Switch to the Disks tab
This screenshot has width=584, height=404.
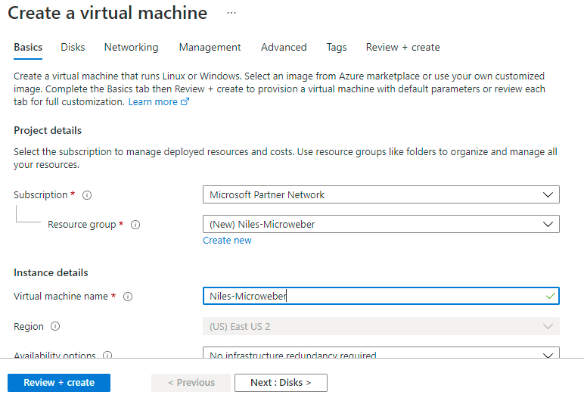(x=73, y=47)
